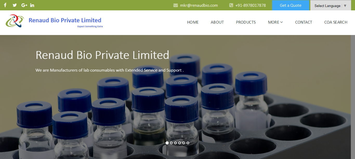Open the COA SEARCH page
The width and height of the screenshot is (355, 159).
(x=336, y=22)
